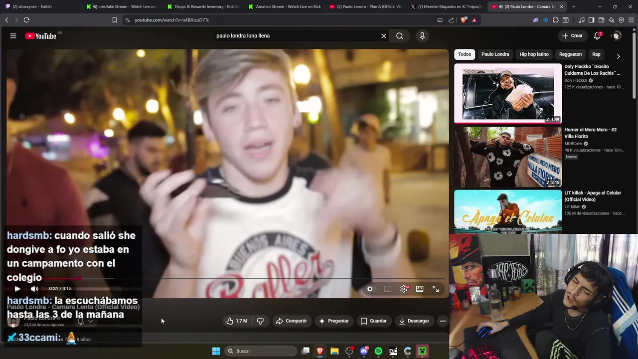Switch to the Paulo Londra Plan A tab

pyautogui.click(x=365, y=6)
